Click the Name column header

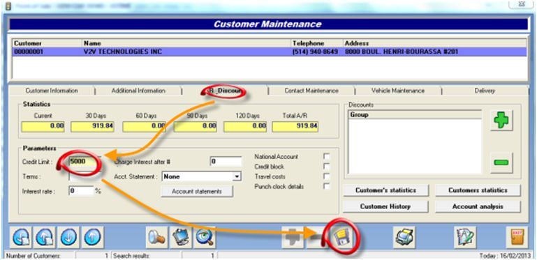coord(187,43)
